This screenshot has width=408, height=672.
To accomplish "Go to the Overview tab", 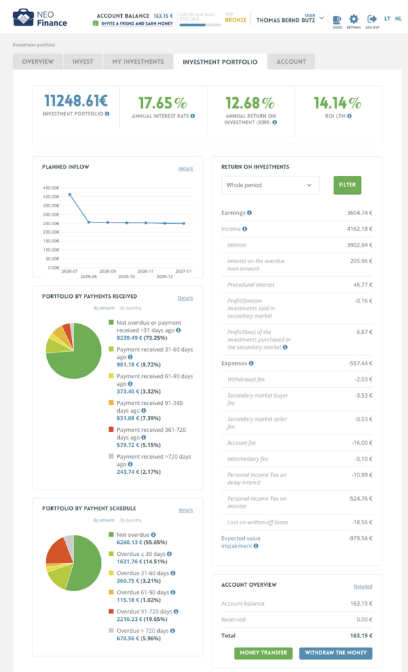I will [37, 62].
